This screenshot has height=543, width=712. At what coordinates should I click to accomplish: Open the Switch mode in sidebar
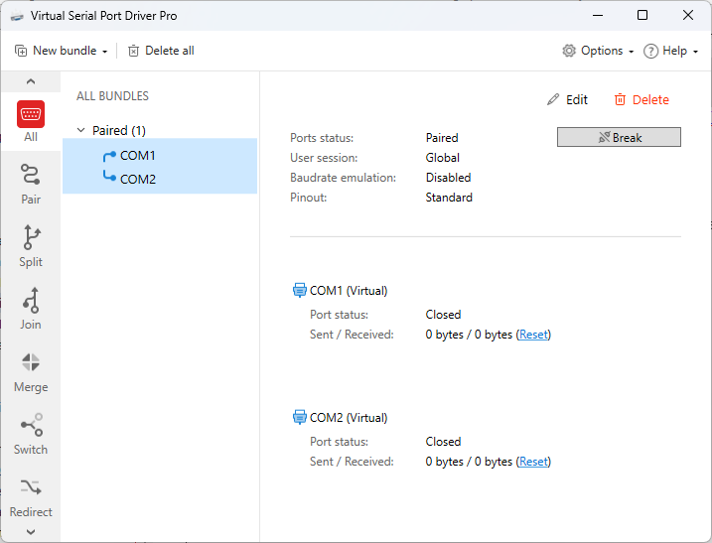click(31, 434)
